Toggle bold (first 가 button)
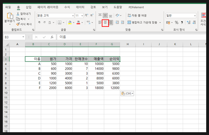This screenshot has height=135, width=209. (39, 22)
